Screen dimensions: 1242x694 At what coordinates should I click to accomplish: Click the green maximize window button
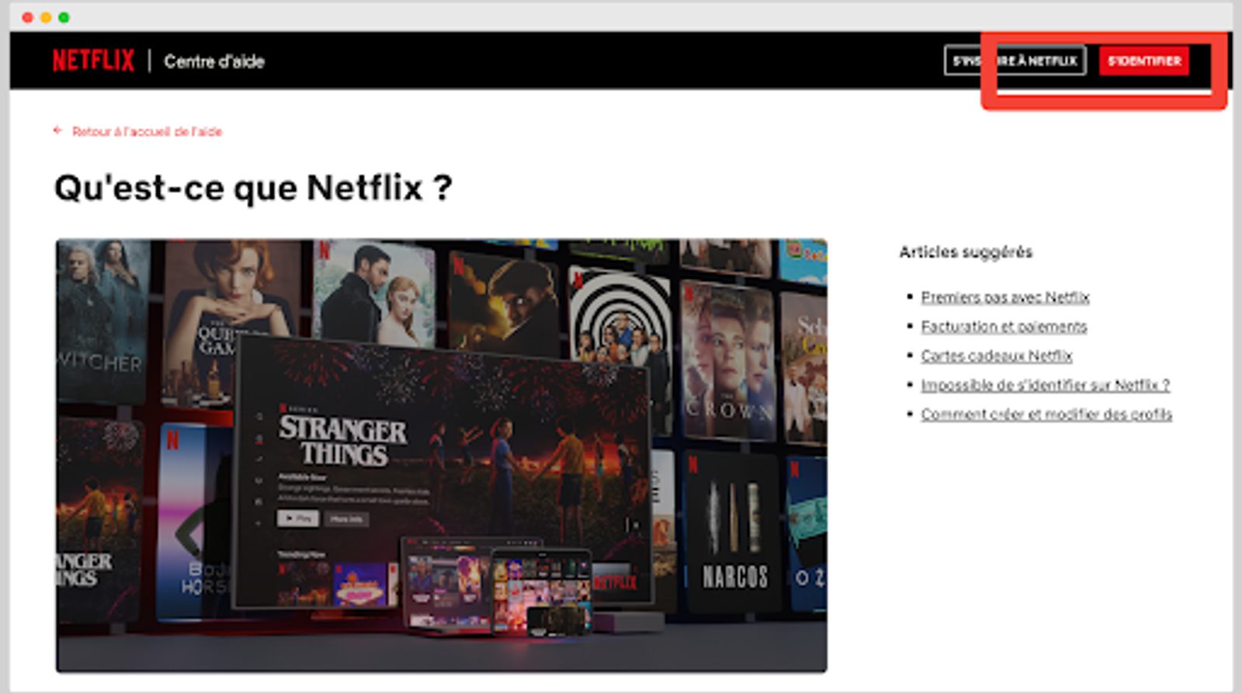64,17
